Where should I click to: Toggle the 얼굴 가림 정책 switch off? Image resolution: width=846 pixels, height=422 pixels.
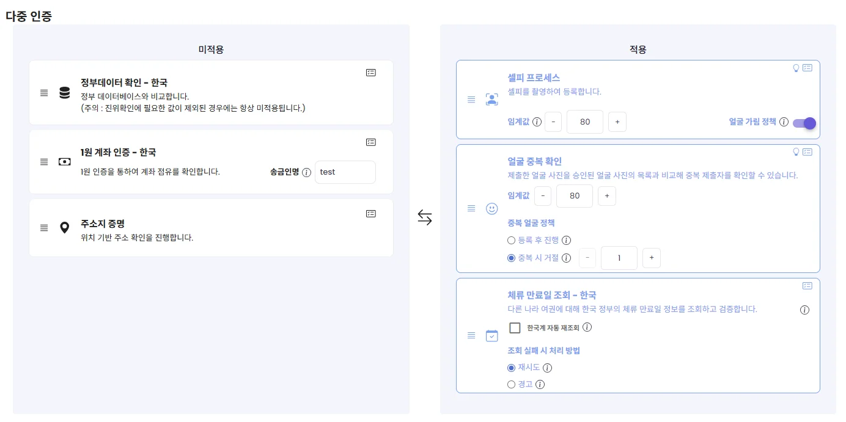[x=803, y=123]
